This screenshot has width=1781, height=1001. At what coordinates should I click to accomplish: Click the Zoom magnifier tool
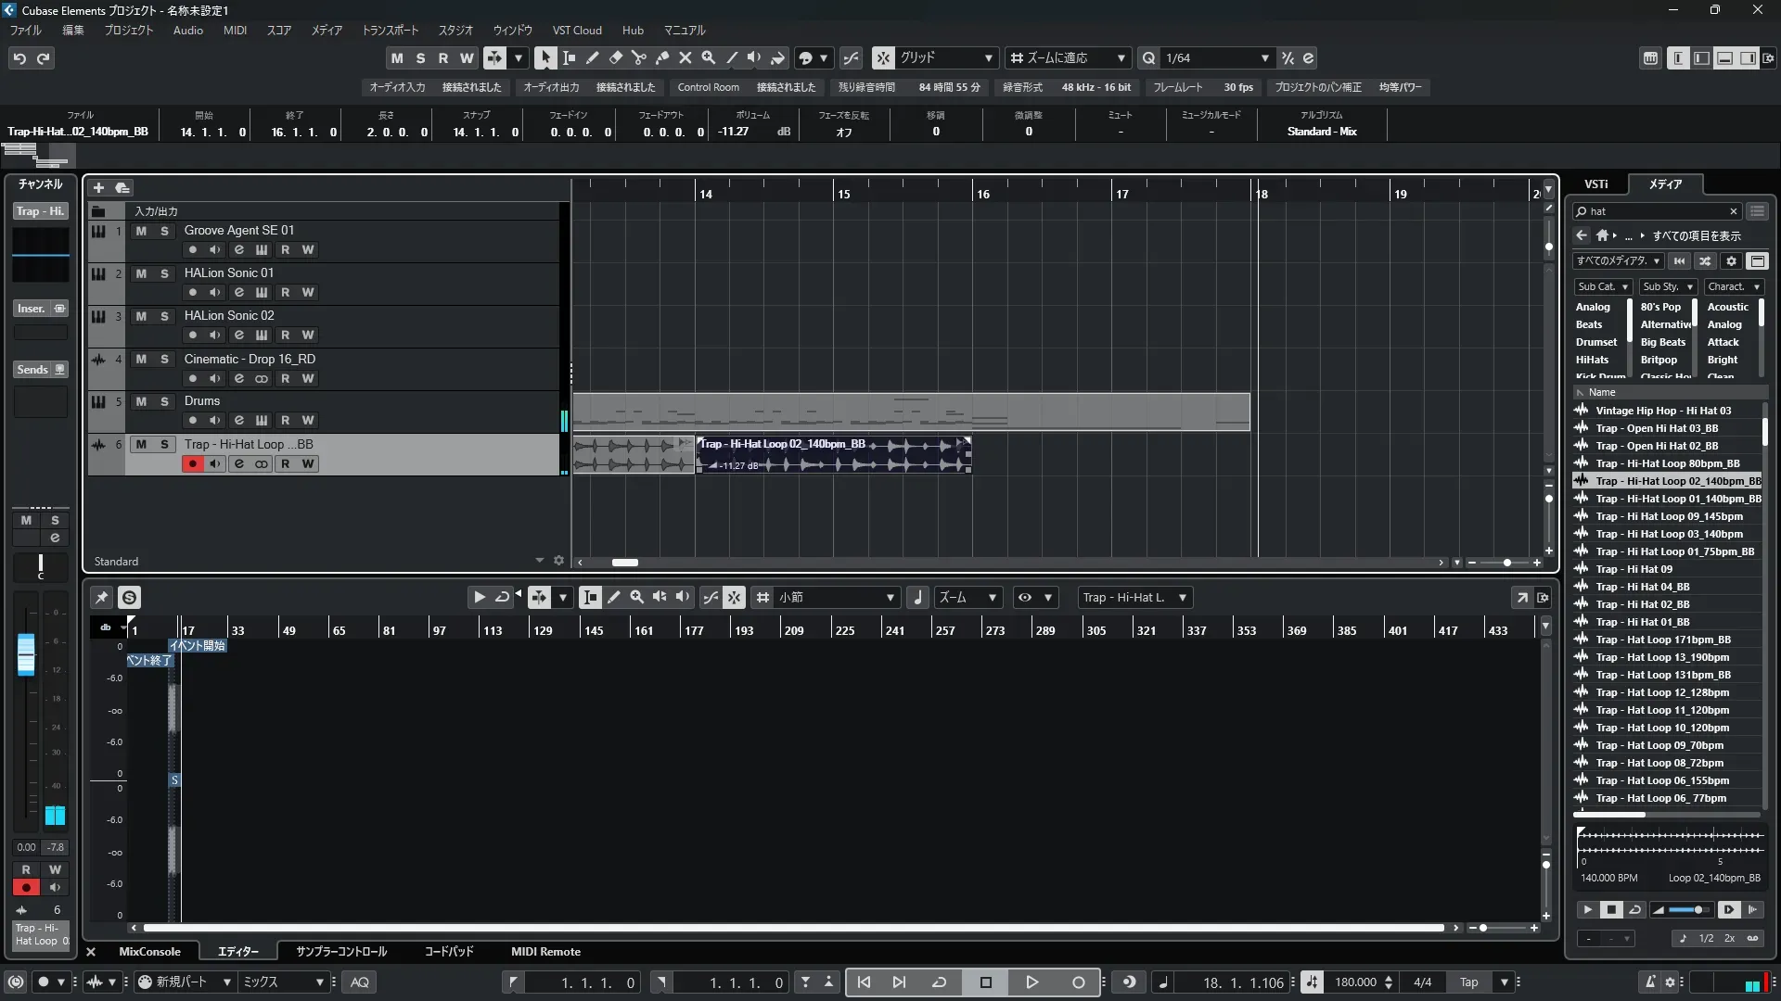point(709,58)
